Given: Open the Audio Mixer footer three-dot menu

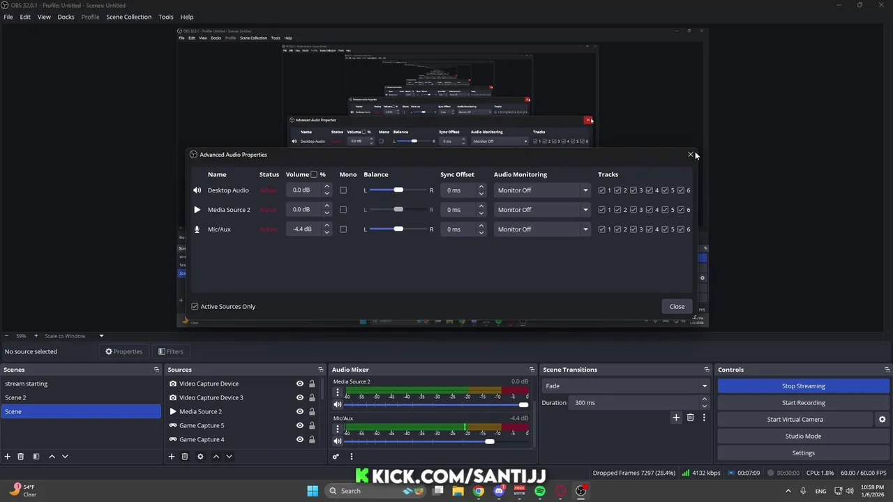Looking at the screenshot, I should click(351, 457).
